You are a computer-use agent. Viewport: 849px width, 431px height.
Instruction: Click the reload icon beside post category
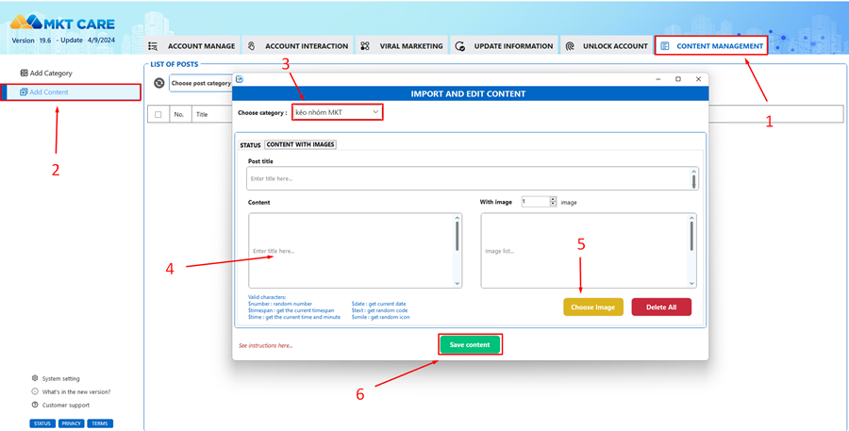click(159, 83)
